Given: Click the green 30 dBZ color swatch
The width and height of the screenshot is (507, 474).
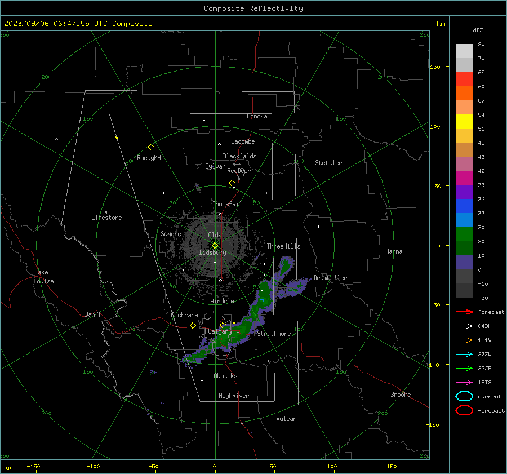Looking at the screenshot, I should pos(464,234).
